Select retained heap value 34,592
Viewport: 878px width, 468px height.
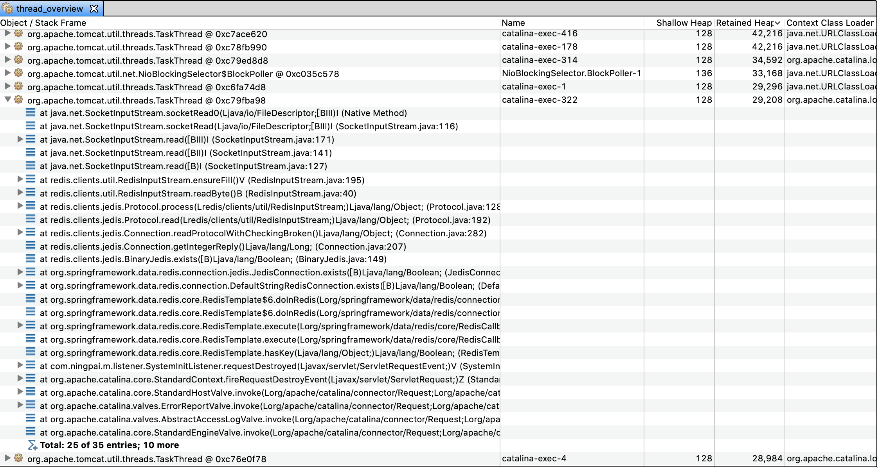767,60
